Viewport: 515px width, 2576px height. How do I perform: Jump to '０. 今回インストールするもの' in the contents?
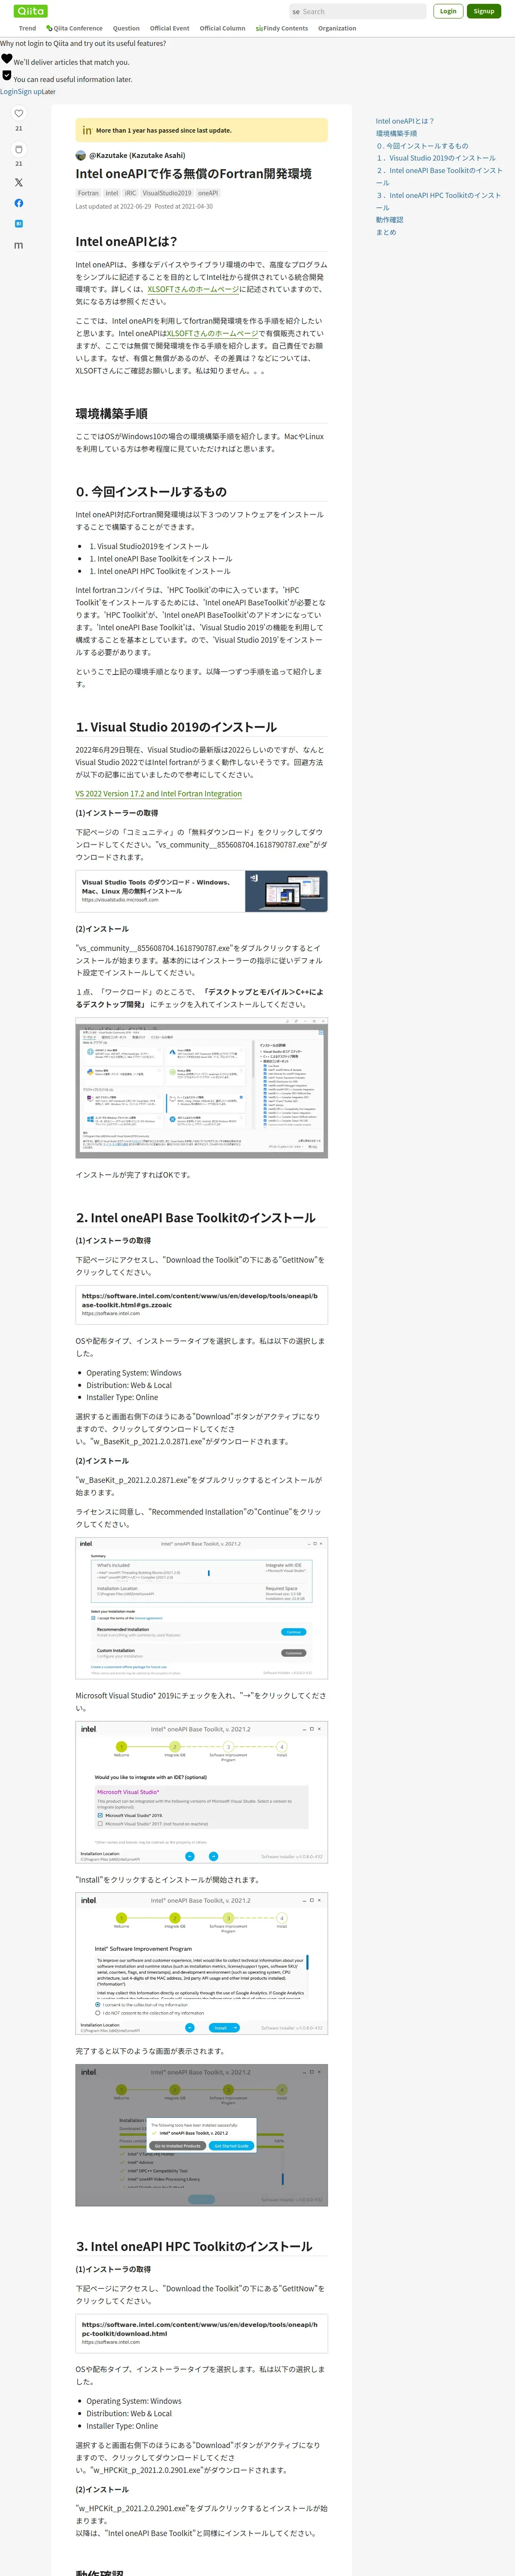click(x=422, y=146)
